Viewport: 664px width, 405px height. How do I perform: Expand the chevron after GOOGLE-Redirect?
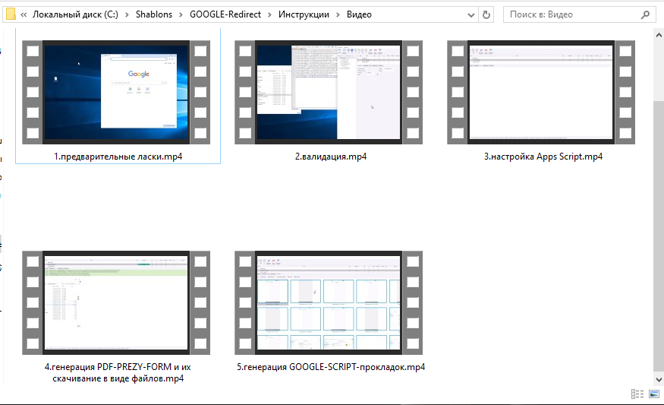click(x=269, y=15)
